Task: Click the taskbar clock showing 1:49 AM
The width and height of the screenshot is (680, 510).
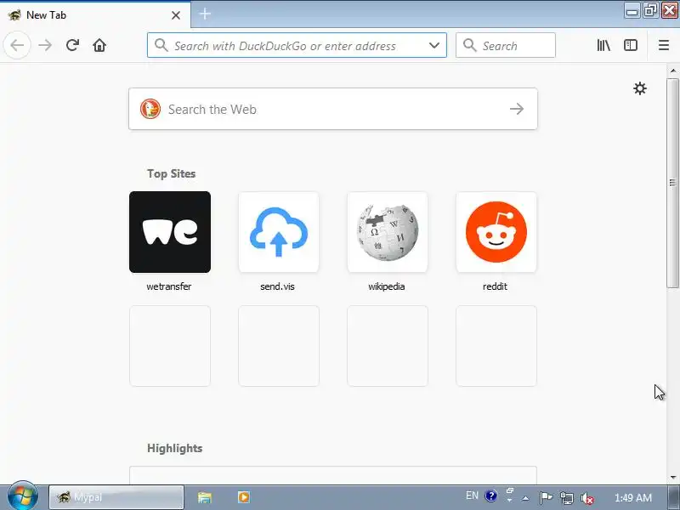Action: (633, 497)
